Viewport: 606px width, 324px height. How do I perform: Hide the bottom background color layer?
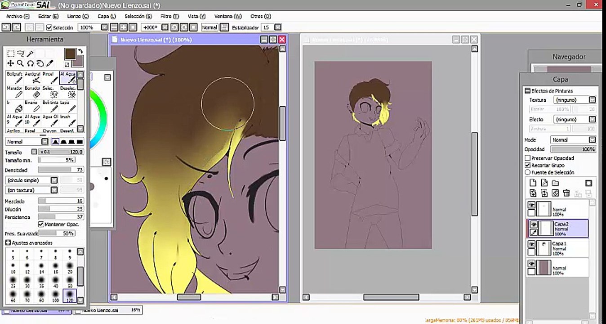point(531,264)
